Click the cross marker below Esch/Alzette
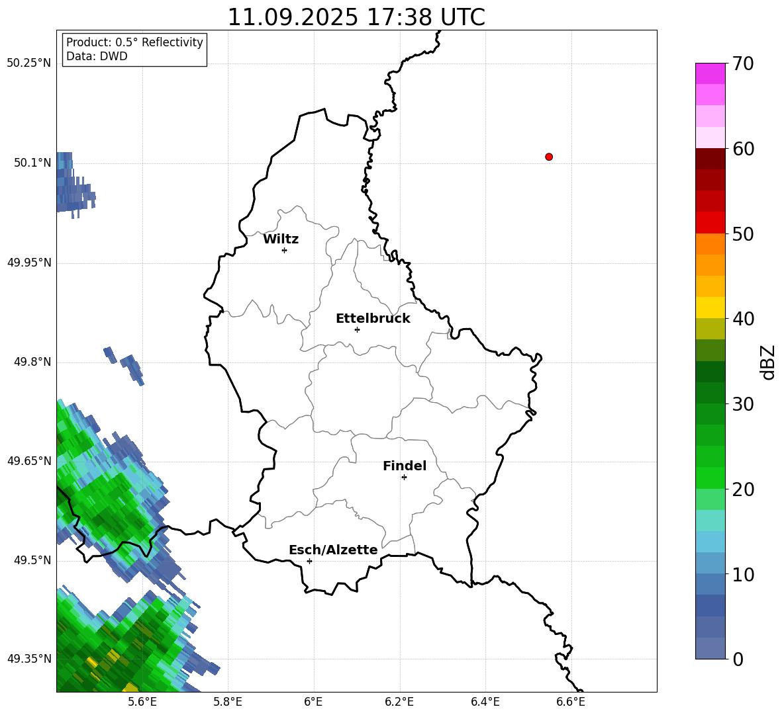The height and width of the screenshot is (715, 784). [309, 561]
